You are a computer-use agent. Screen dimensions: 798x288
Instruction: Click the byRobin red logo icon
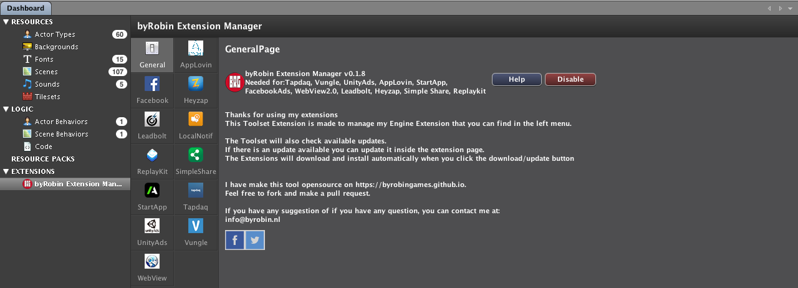point(234,82)
